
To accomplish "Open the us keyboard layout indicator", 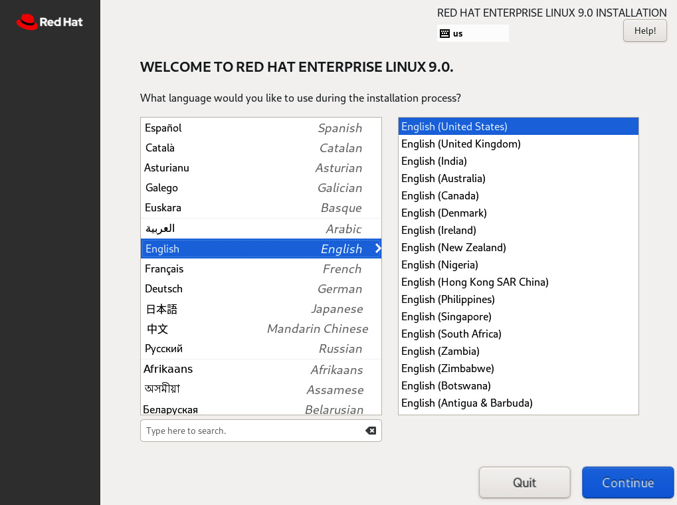I will (473, 33).
